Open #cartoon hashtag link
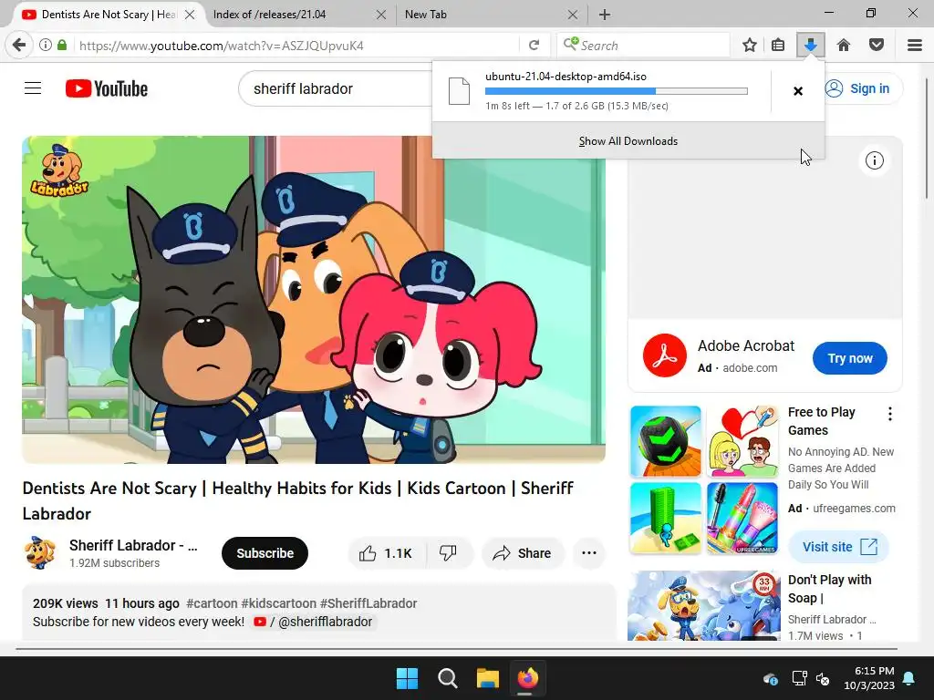Image resolution: width=934 pixels, height=700 pixels. [212, 603]
